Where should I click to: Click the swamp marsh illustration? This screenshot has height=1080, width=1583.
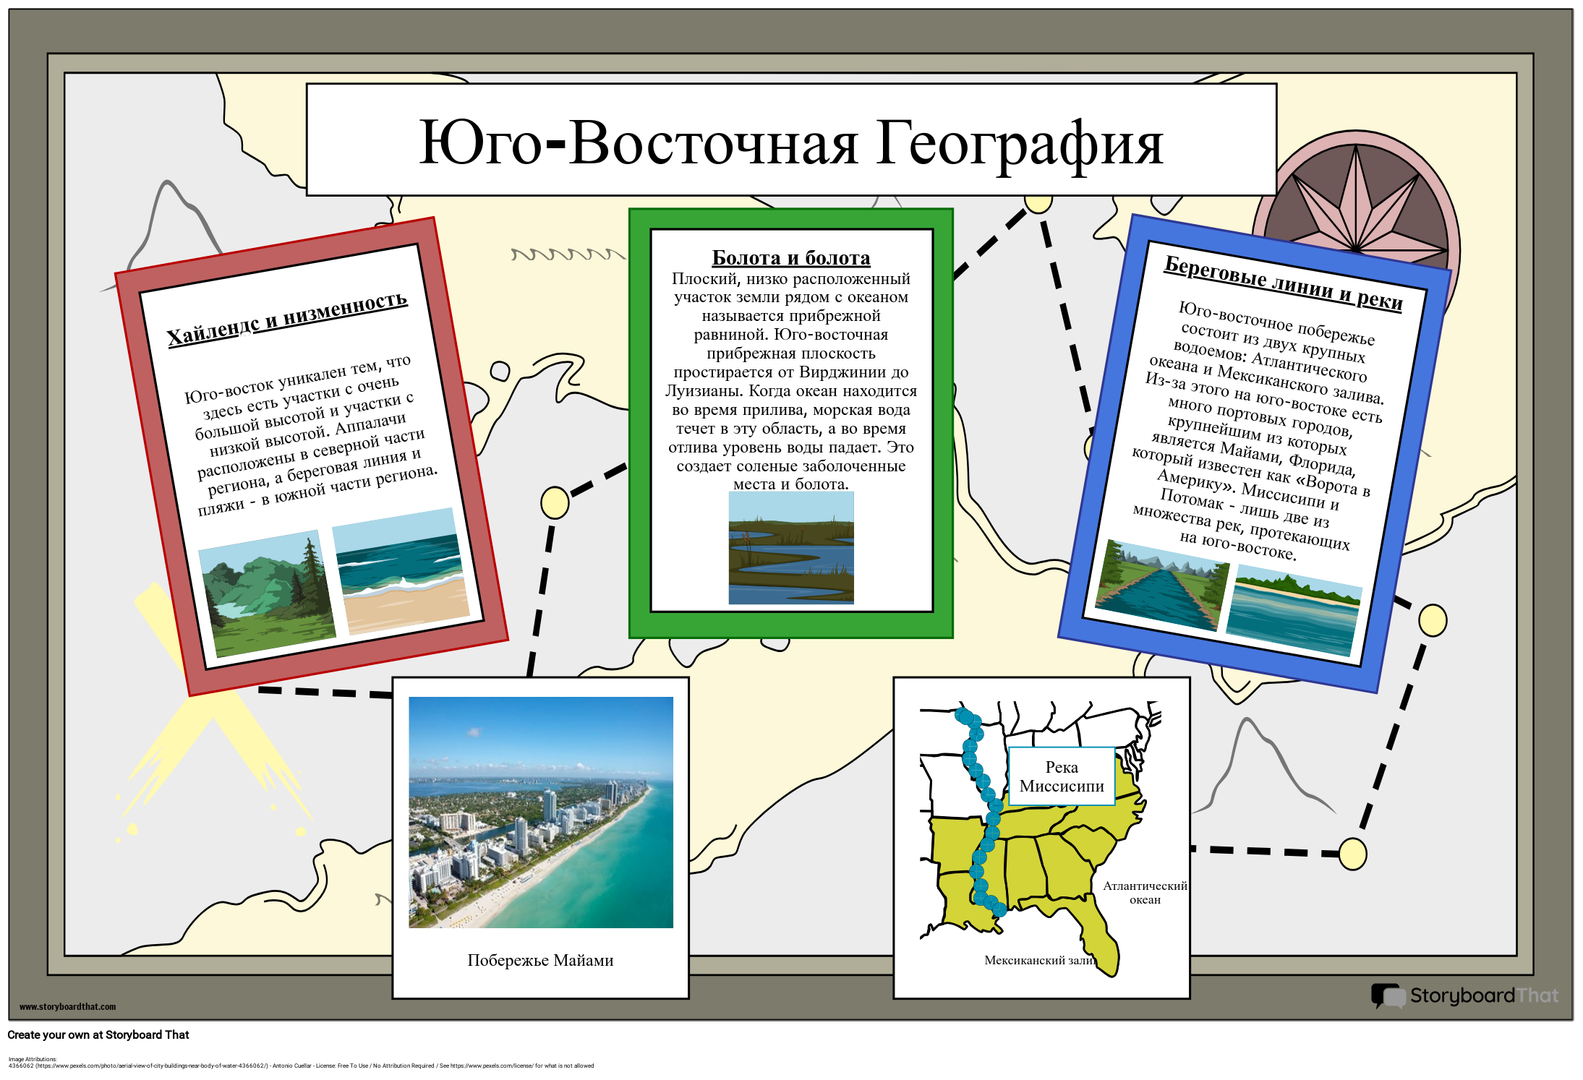[x=791, y=547]
